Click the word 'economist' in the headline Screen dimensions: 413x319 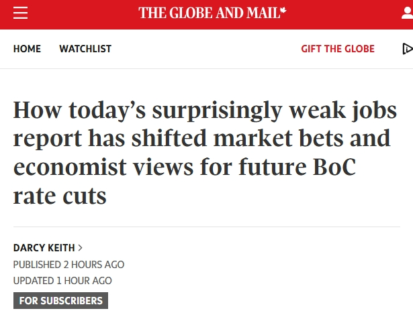(x=70, y=167)
